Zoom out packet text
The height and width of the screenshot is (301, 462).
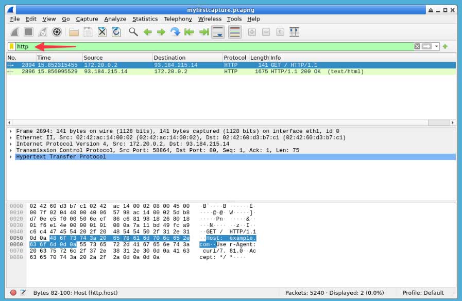(x=266, y=32)
